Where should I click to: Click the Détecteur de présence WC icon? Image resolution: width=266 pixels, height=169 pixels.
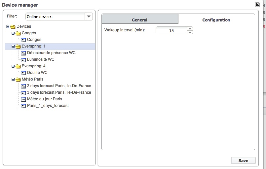tap(23, 53)
